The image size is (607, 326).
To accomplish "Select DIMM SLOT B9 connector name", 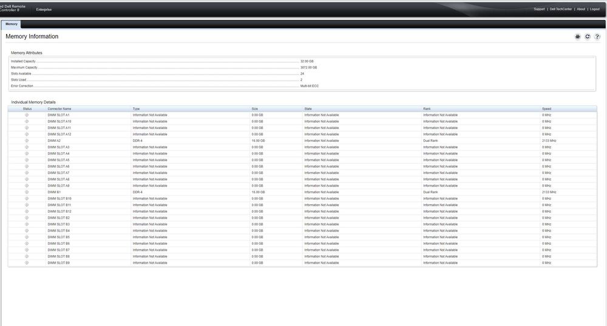I will coord(59,263).
